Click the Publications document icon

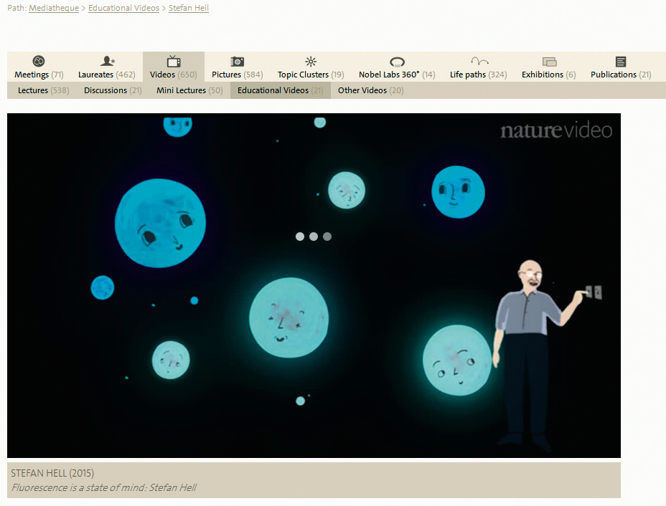pos(621,62)
